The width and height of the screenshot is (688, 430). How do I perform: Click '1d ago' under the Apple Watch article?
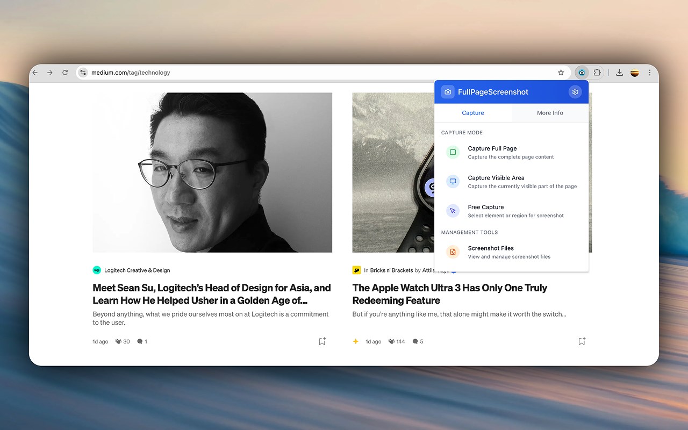point(374,341)
